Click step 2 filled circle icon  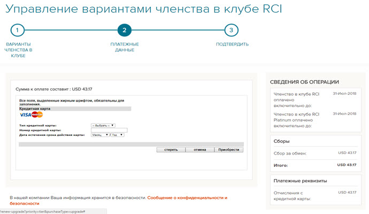[125, 30]
